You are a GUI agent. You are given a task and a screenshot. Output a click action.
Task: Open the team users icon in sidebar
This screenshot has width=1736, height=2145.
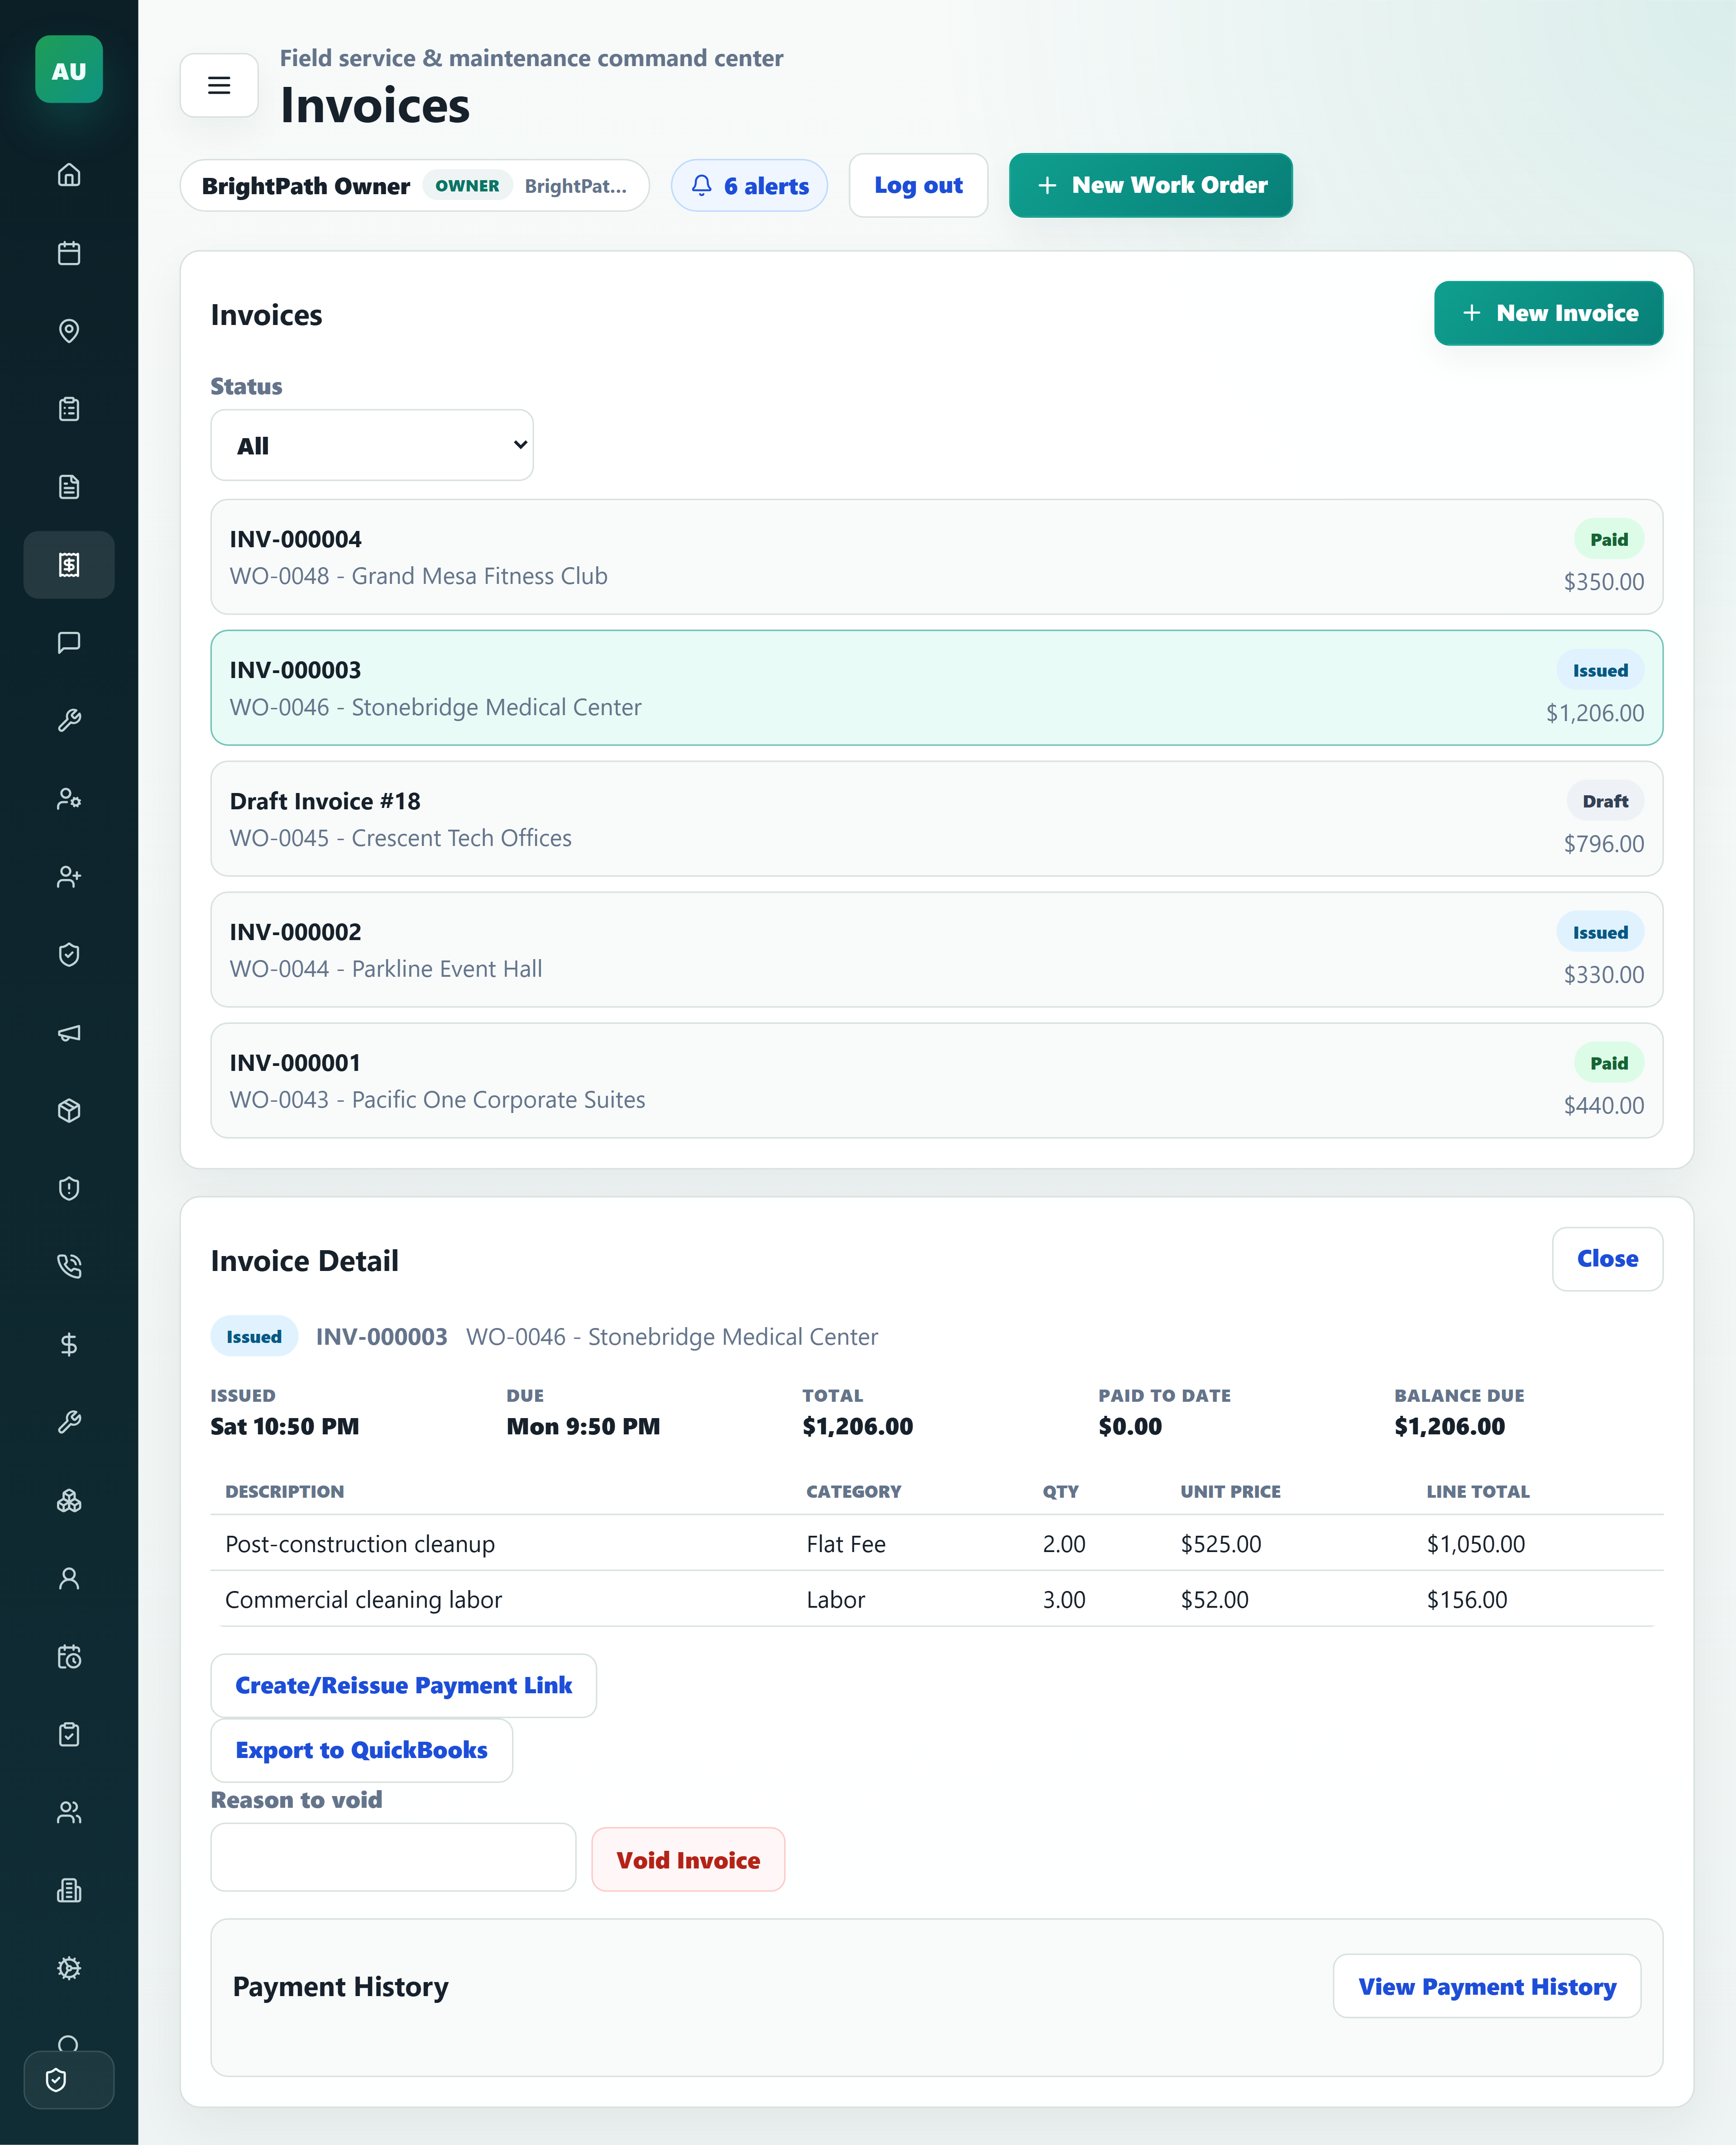point(69,1813)
